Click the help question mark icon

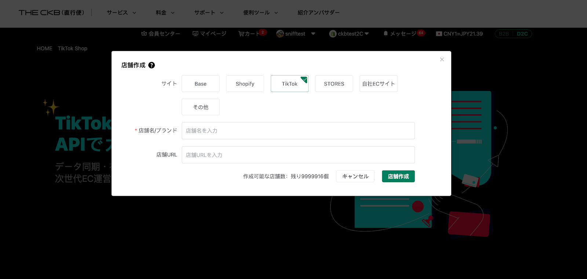(152, 65)
